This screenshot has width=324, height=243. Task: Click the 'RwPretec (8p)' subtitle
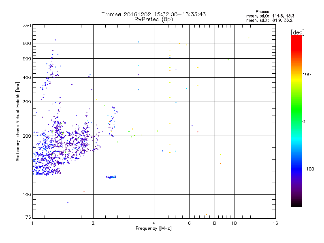153,19
